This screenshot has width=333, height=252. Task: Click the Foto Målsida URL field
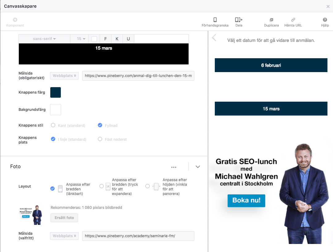click(138, 236)
